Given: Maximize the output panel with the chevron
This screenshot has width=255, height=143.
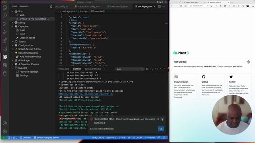Looking at the screenshot, I should point(161,69).
